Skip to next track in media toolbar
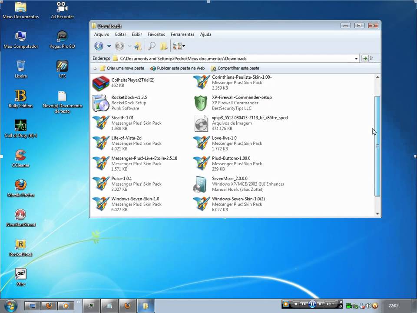 (321, 304)
